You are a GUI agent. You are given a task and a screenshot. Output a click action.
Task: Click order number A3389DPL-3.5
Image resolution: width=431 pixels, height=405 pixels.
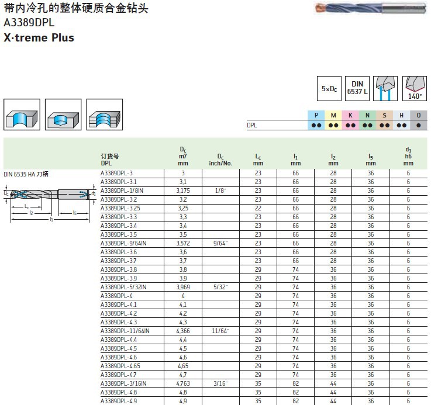119,234
